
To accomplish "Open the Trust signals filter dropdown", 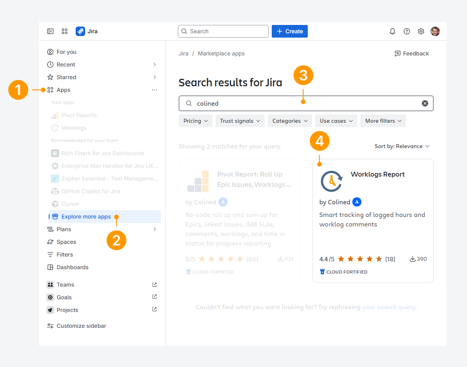I will tap(240, 121).
